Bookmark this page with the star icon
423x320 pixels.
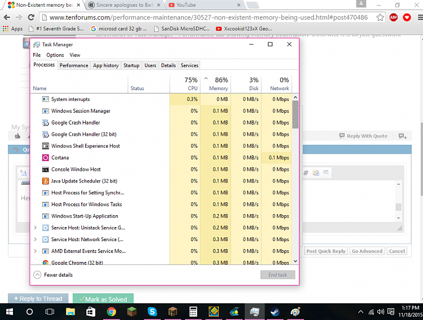point(380,17)
